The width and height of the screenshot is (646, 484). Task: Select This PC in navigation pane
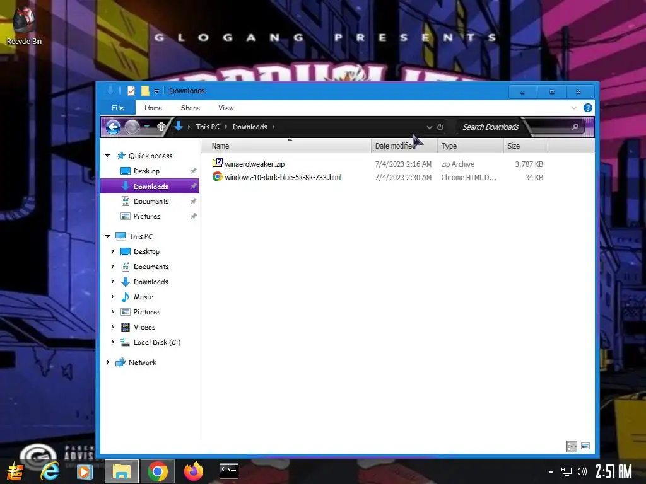click(x=141, y=236)
